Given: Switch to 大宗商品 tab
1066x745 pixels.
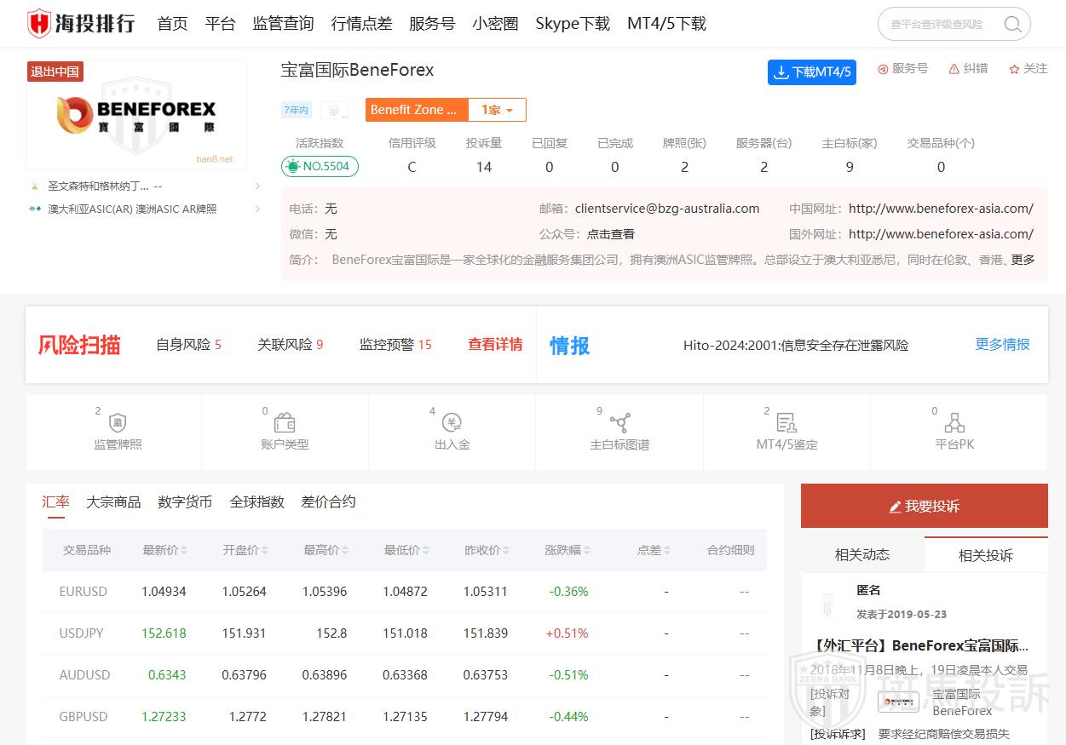Looking at the screenshot, I should tap(113, 502).
